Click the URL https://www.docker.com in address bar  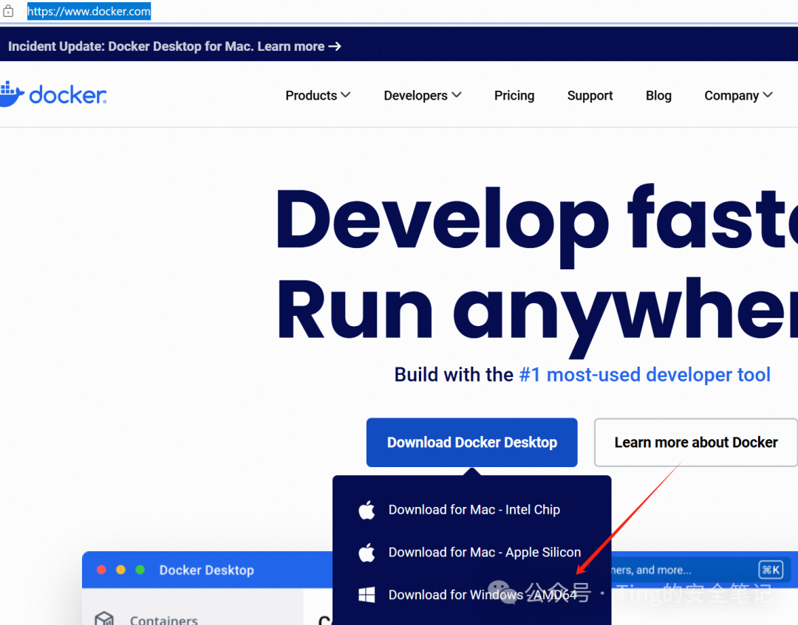(89, 11)
